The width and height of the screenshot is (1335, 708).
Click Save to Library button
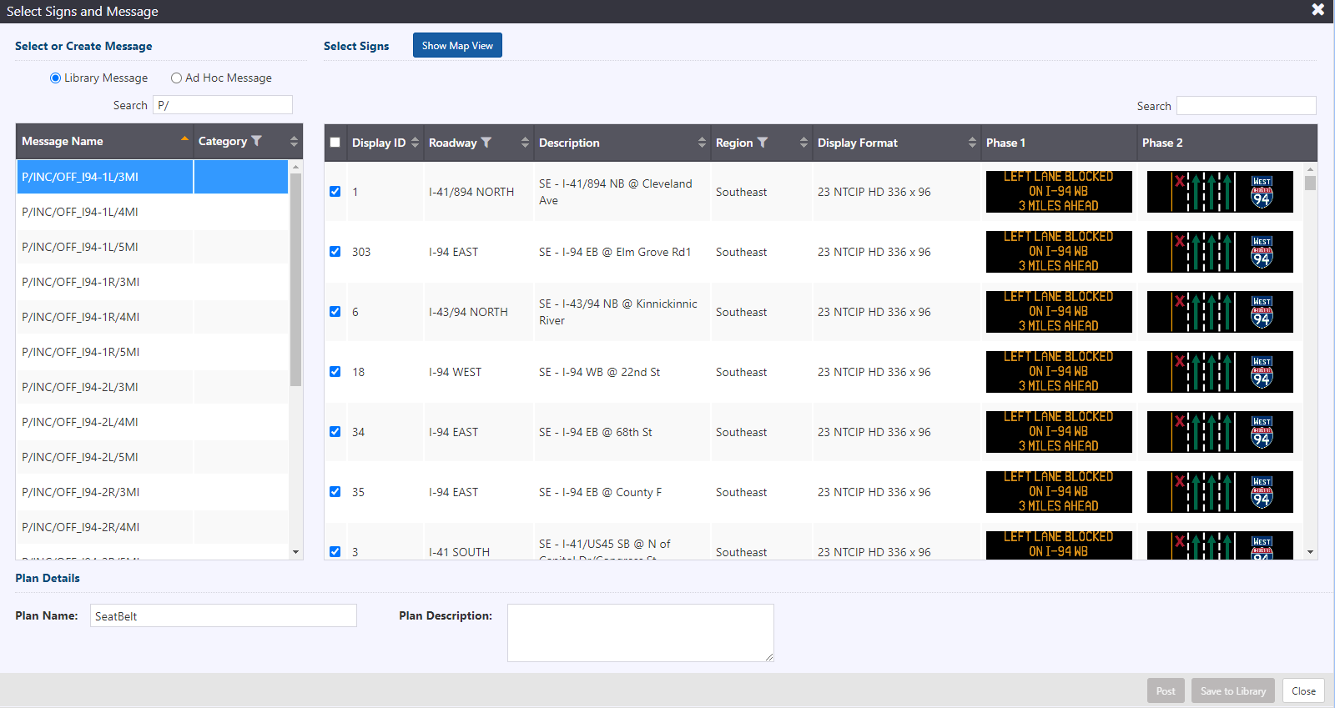point(1233,691)
